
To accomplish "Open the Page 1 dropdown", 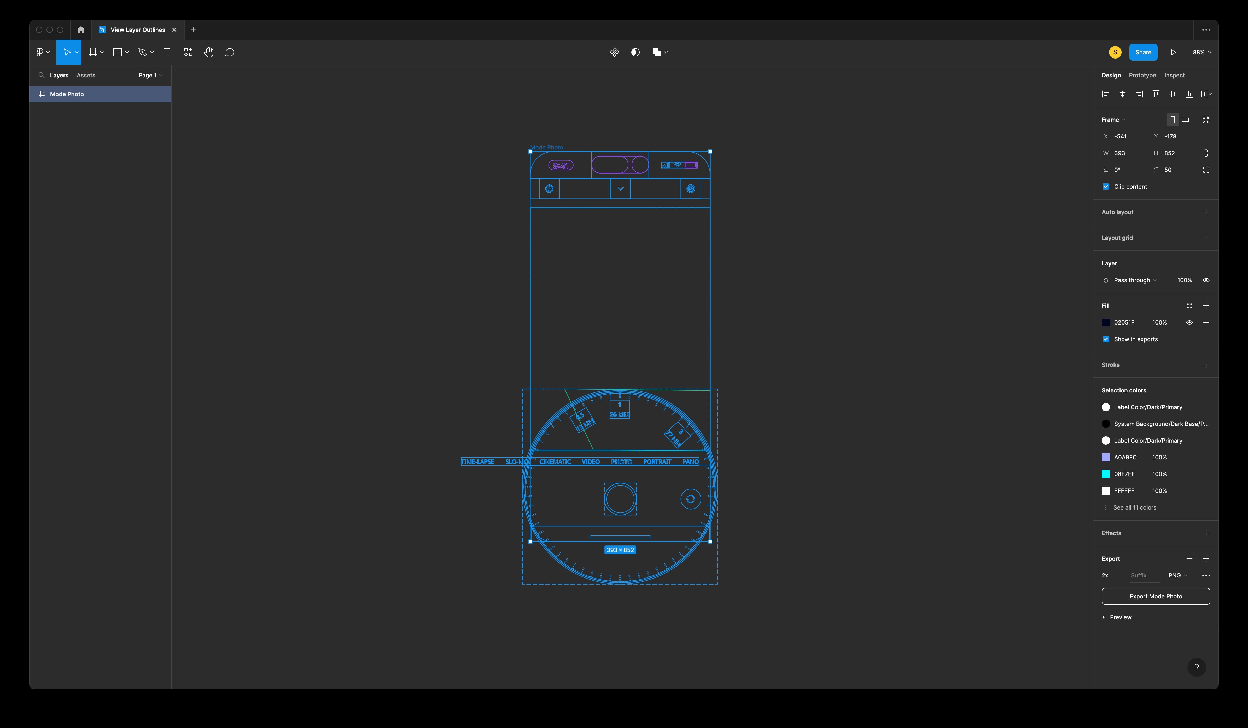I will coord(150,75).
